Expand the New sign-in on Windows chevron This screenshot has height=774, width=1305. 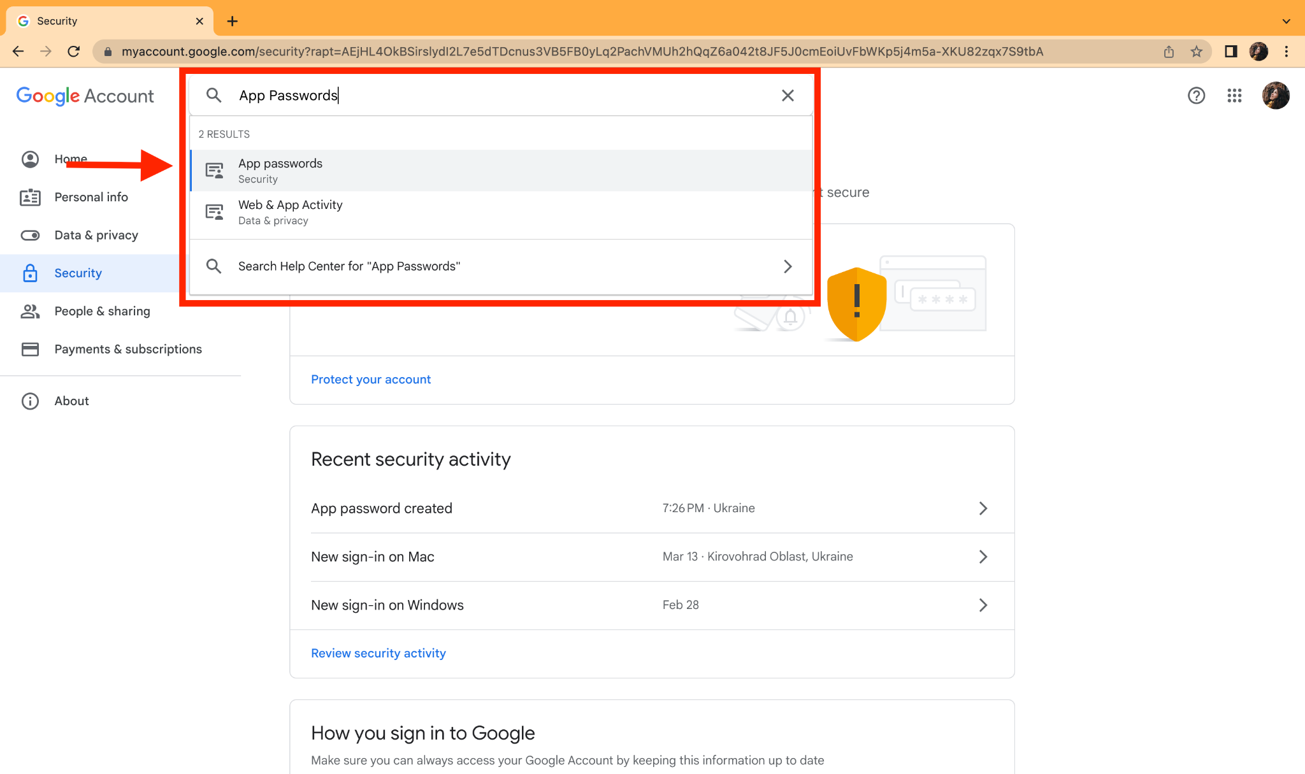[983, 605]
